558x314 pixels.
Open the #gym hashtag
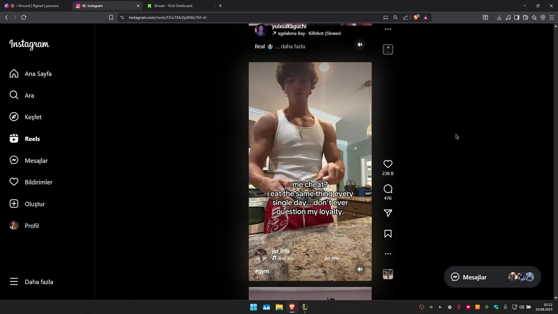click(262, 271)
